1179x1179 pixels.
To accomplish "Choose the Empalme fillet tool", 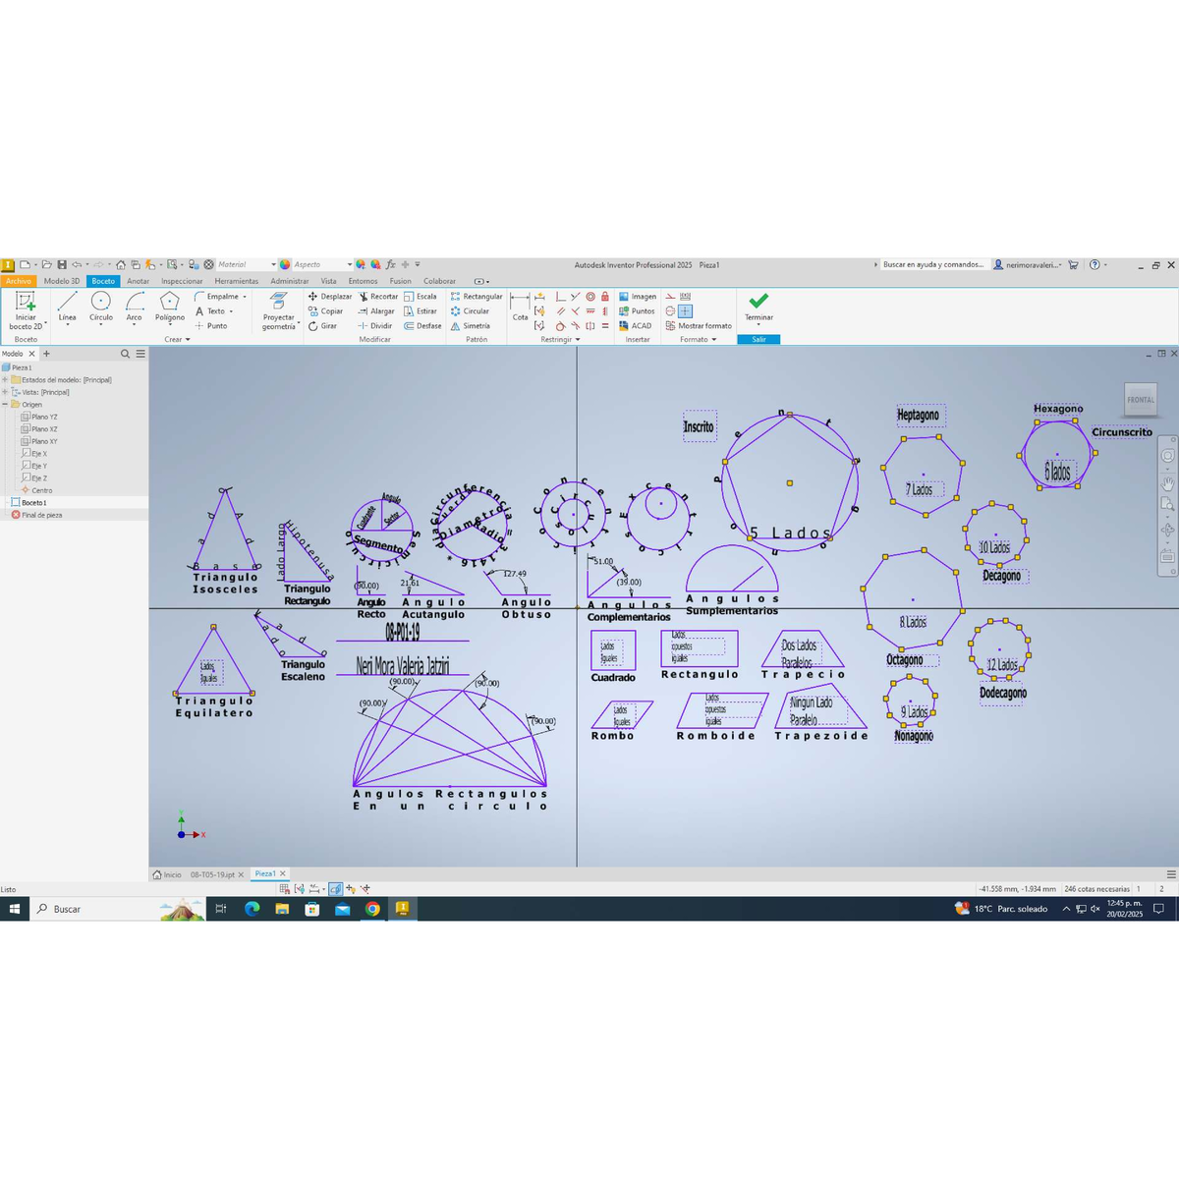I will tap(220, 297).
